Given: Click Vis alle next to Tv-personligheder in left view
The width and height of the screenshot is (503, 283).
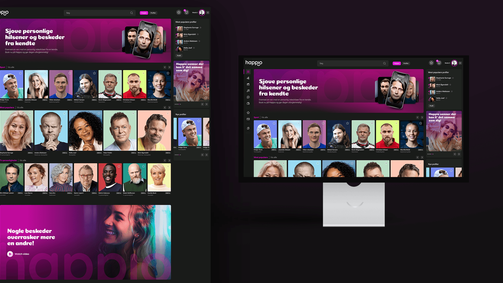Looking at the screenshot, I should tap(23, 160).
